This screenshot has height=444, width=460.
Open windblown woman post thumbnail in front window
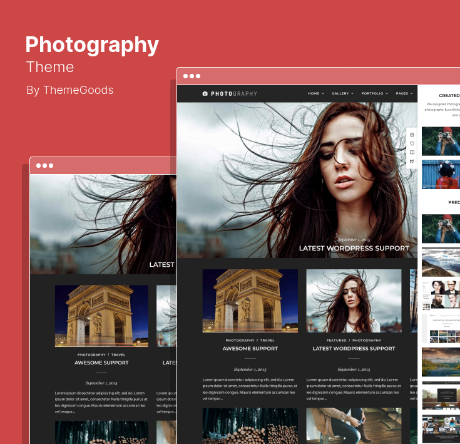pos(354,301)
